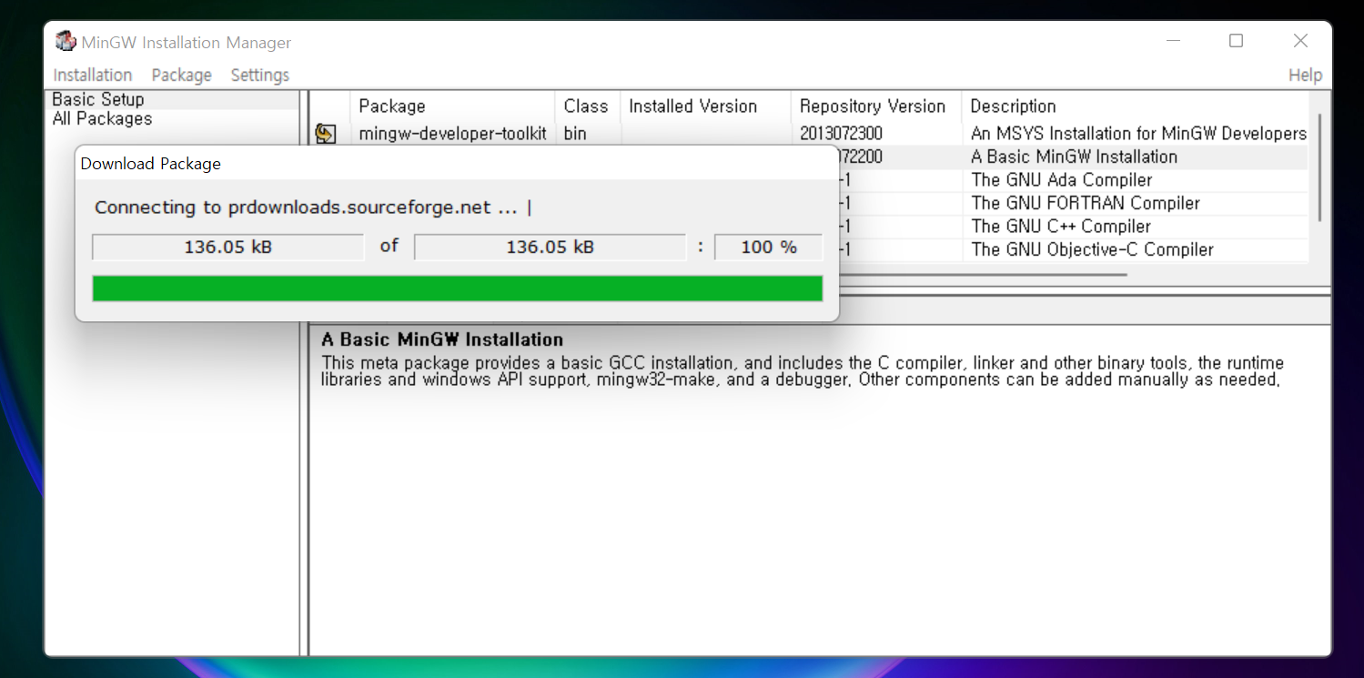Viewport: 1364px width, 678px height.
Task: Click the Repository Version column header
Action: pyautogui.click(x=875, y=106)
